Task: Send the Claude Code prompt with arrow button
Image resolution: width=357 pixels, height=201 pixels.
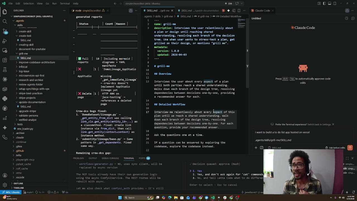Action: pos(350,148)
